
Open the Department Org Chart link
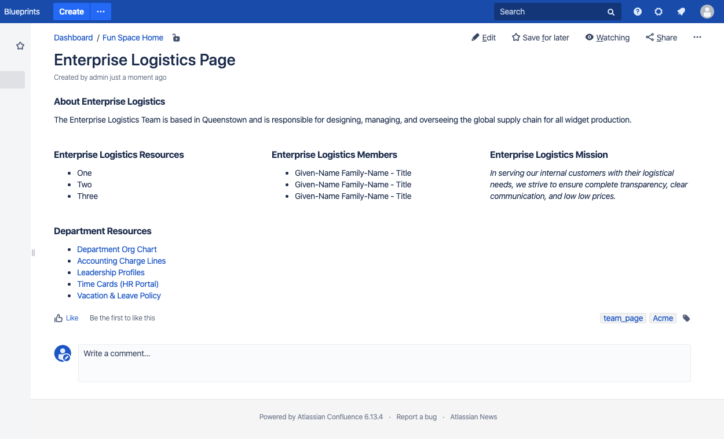(x=117, y=249)
